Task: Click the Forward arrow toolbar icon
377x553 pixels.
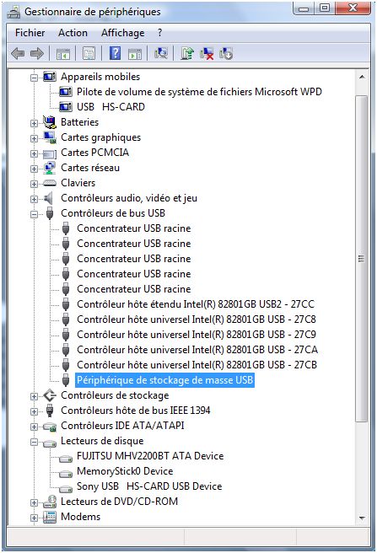Action: tap(37, 54)
